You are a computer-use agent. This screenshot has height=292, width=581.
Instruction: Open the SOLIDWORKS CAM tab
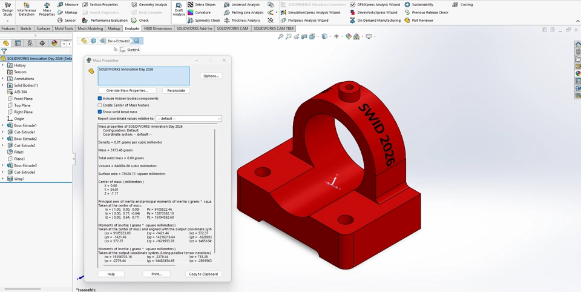point(232,28)
